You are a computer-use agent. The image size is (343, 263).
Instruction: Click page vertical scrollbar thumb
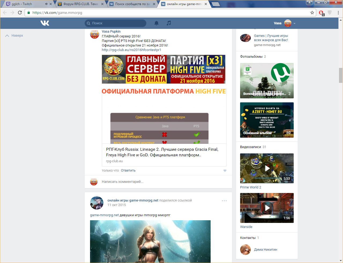pos(341,75)
